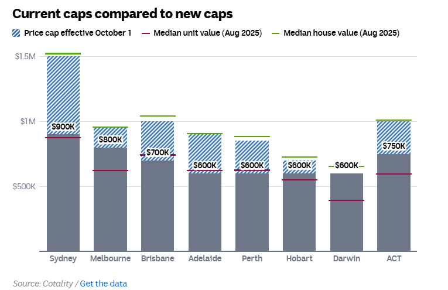The width and height of the screenshot is (448, 290).
Task: Click the Darwin median unit value line
Action: coord(347,200)
